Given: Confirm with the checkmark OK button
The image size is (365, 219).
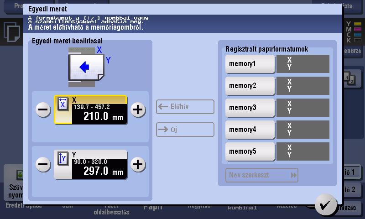Looking at the screenshot, I should [x=326, y=205].
